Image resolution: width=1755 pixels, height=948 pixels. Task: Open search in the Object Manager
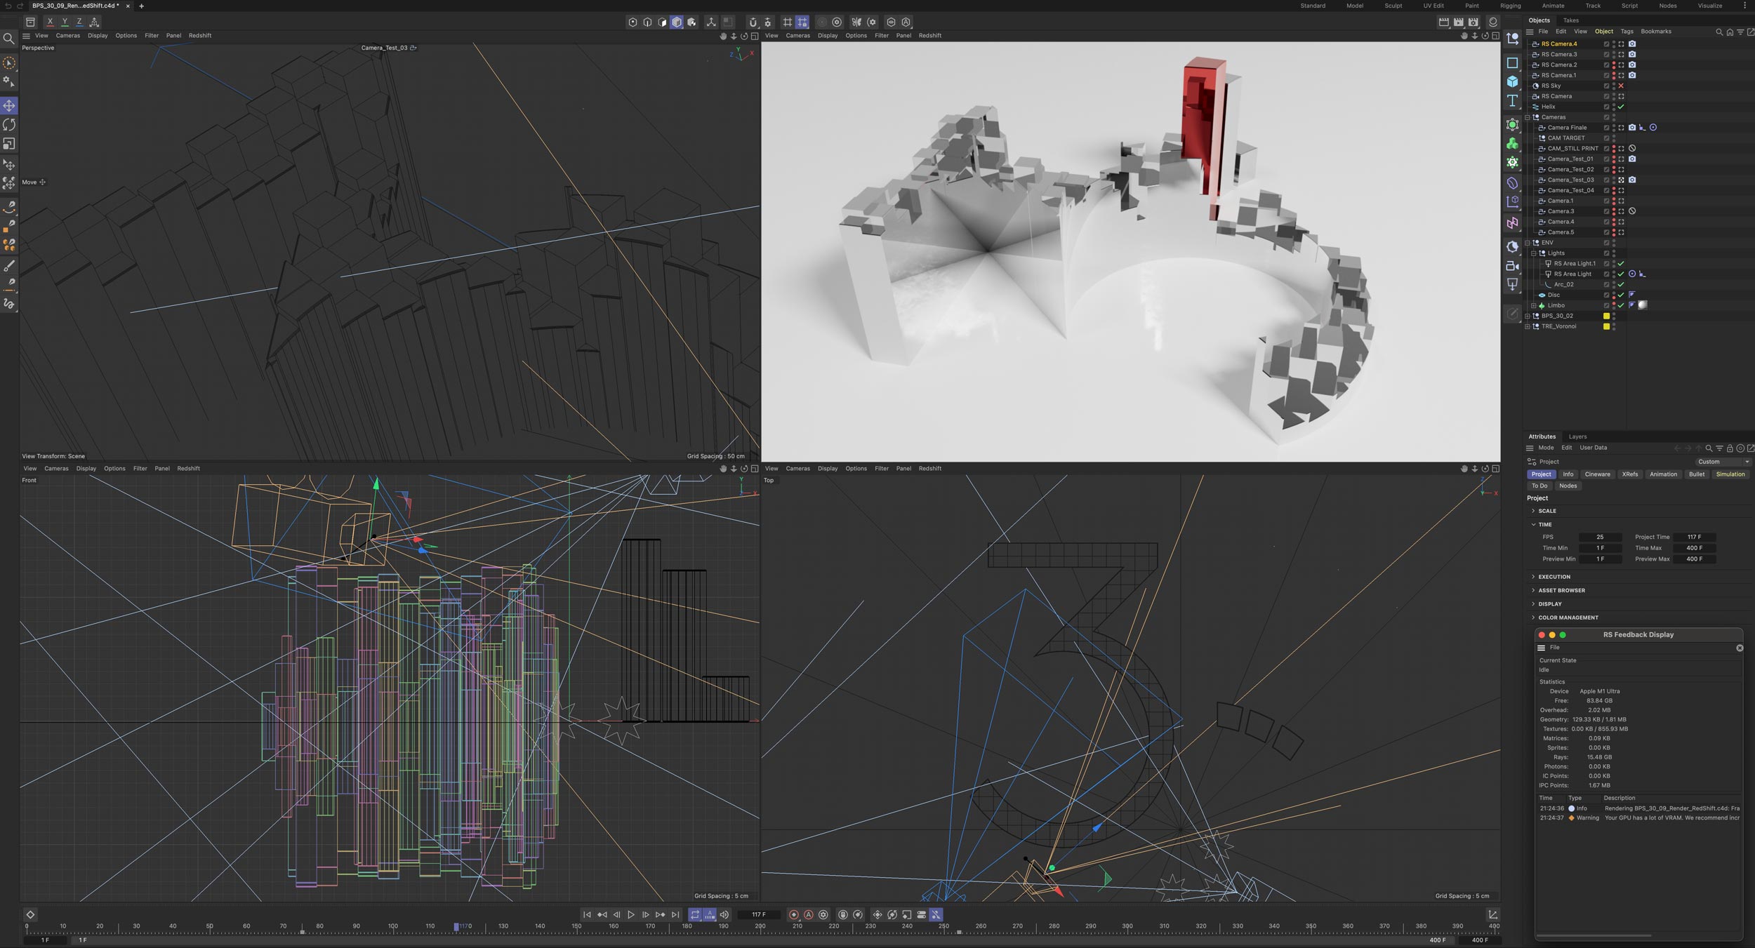(x=1718, y=32)
